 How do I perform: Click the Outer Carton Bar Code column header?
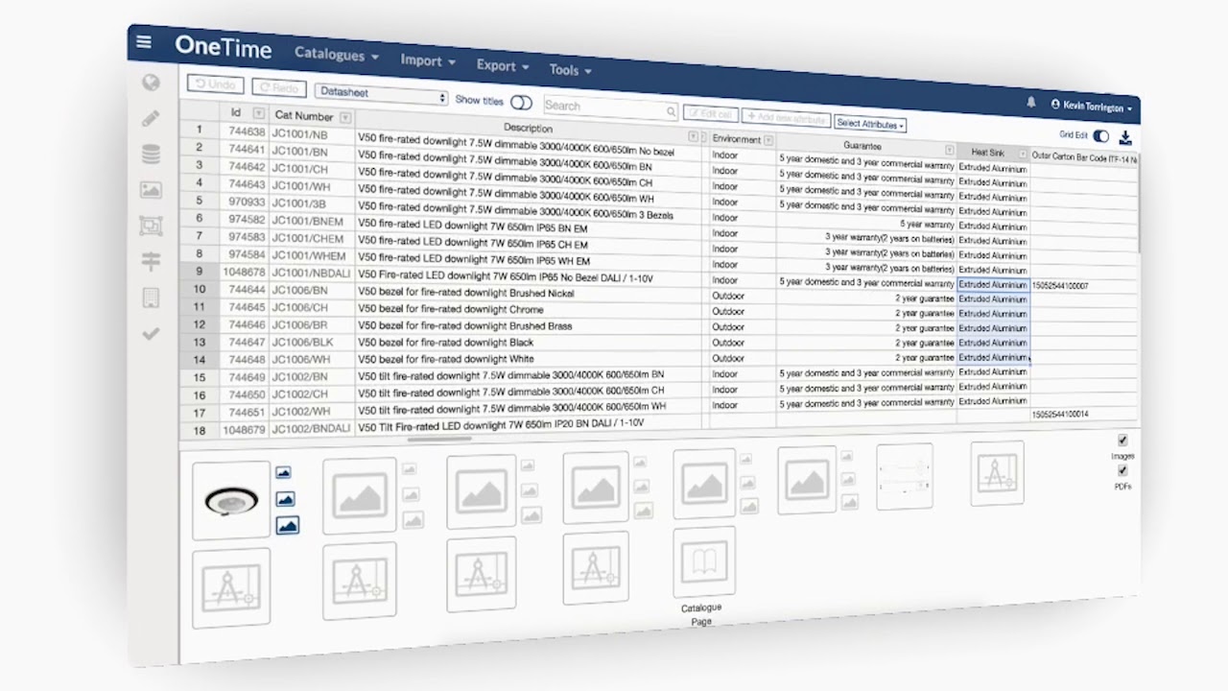coord(1085,157)
